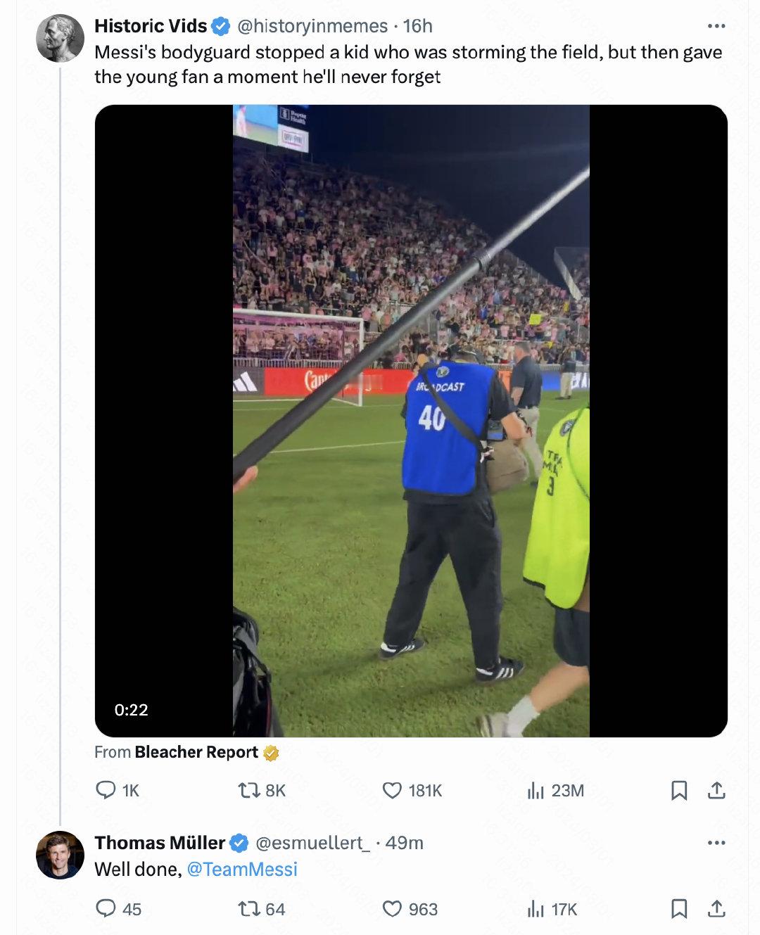Play the Messi bodyguard video
This screenshot has height=935, width=760.
(x=411, y=421)
